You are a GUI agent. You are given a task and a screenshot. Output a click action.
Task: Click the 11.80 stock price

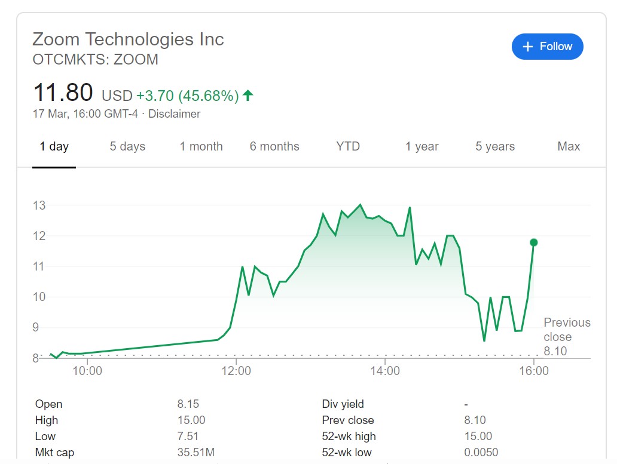point(63,93)
